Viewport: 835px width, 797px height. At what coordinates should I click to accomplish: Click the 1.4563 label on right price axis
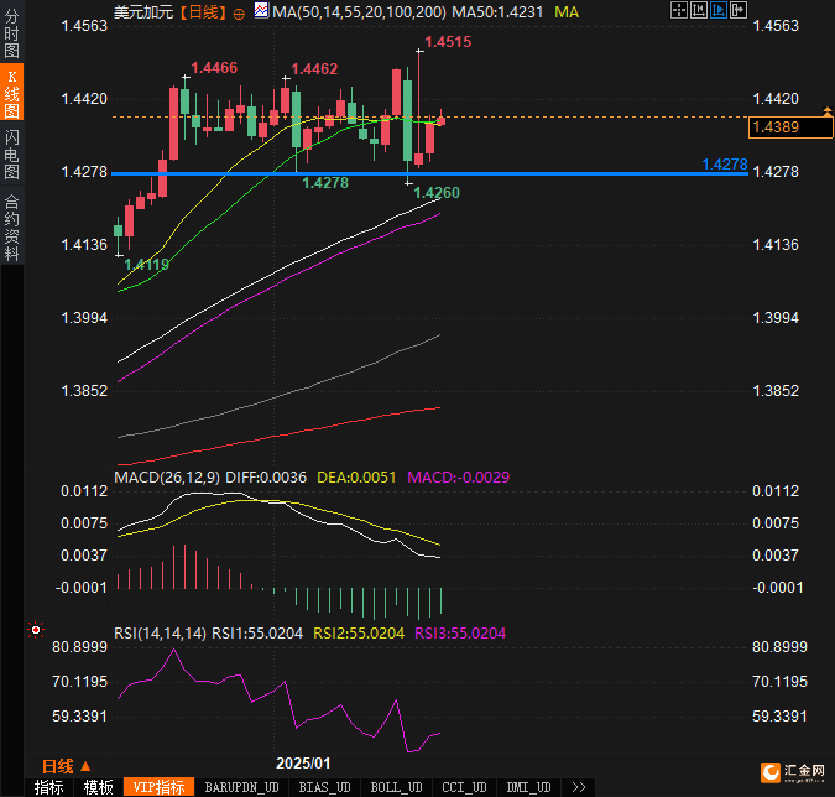[x=776, y=25]
